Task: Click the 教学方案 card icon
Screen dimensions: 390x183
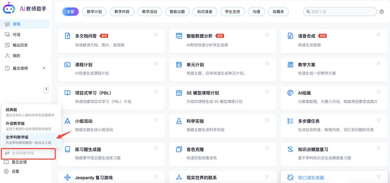Action: [290, 65]
